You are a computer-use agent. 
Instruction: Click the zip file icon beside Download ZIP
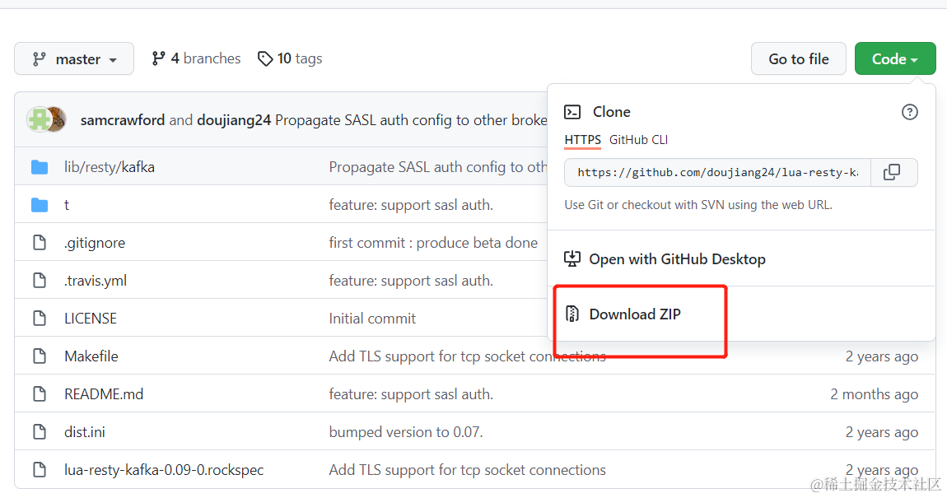(571, 314)
